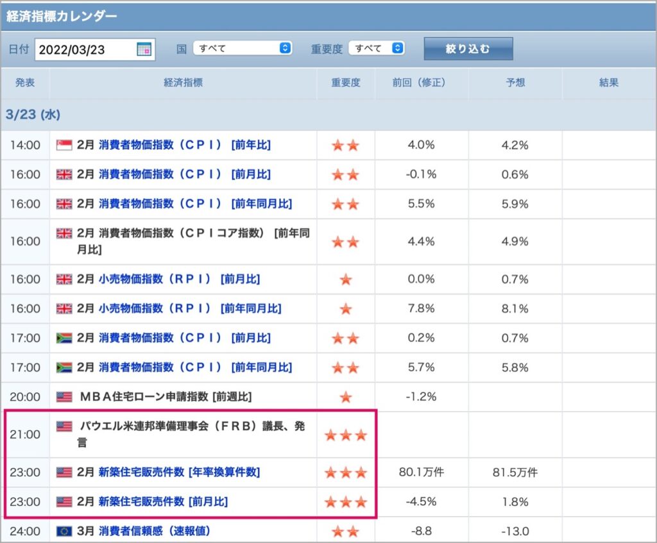Open the calendar date picker icon
The width and height of the screenshot is (657, 543).
pos(144,49)
